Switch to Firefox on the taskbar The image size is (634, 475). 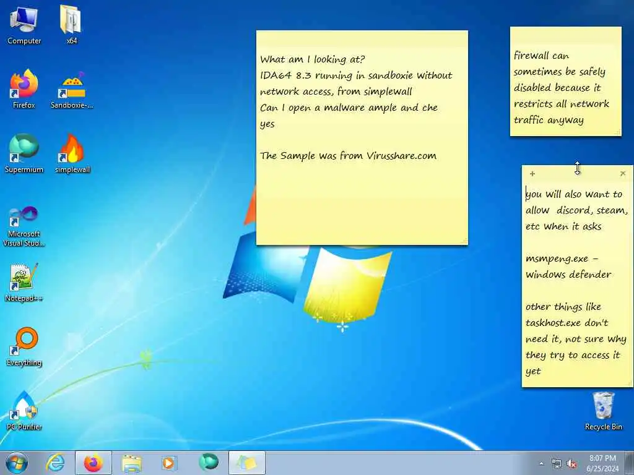93,463
